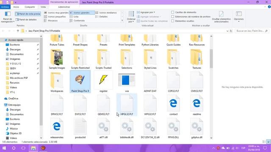The height and width of the screenshot is (152, 271).
Task: Click the Up one level arrow
Action: 18,31
